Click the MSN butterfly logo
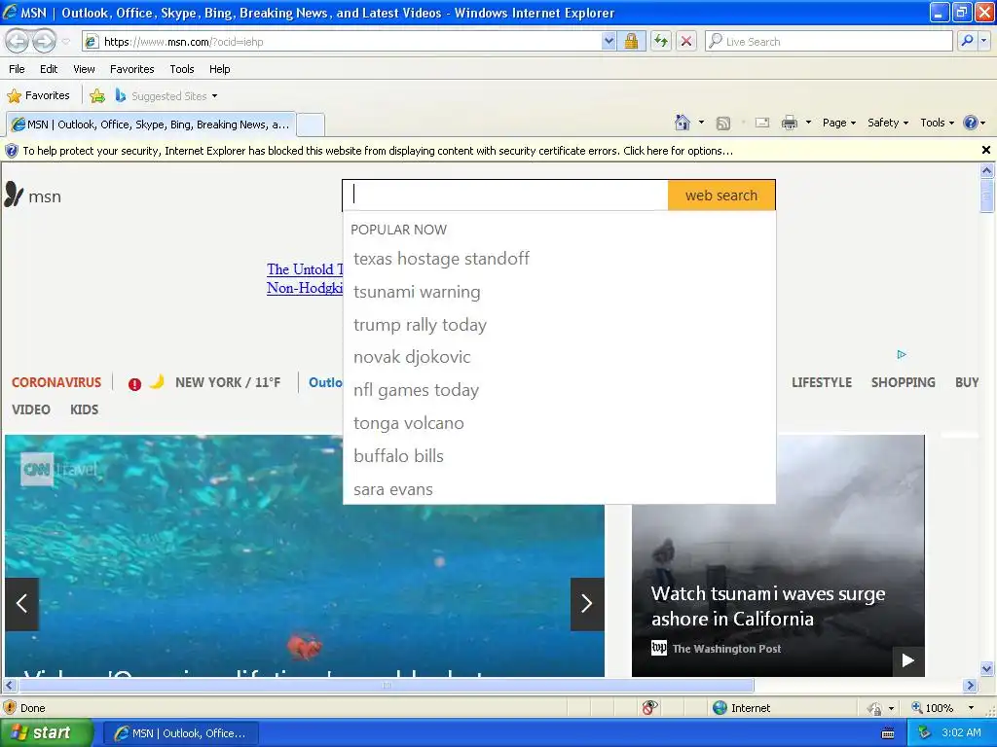 (14, 195)
